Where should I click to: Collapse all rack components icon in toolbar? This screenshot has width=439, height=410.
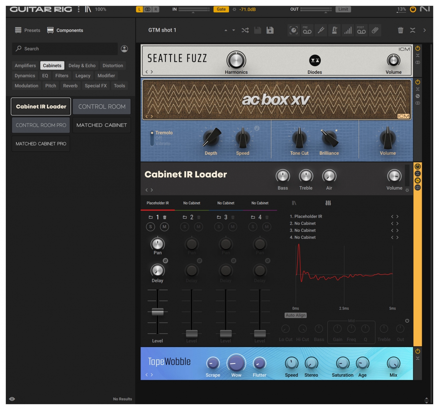coord(413,30)
